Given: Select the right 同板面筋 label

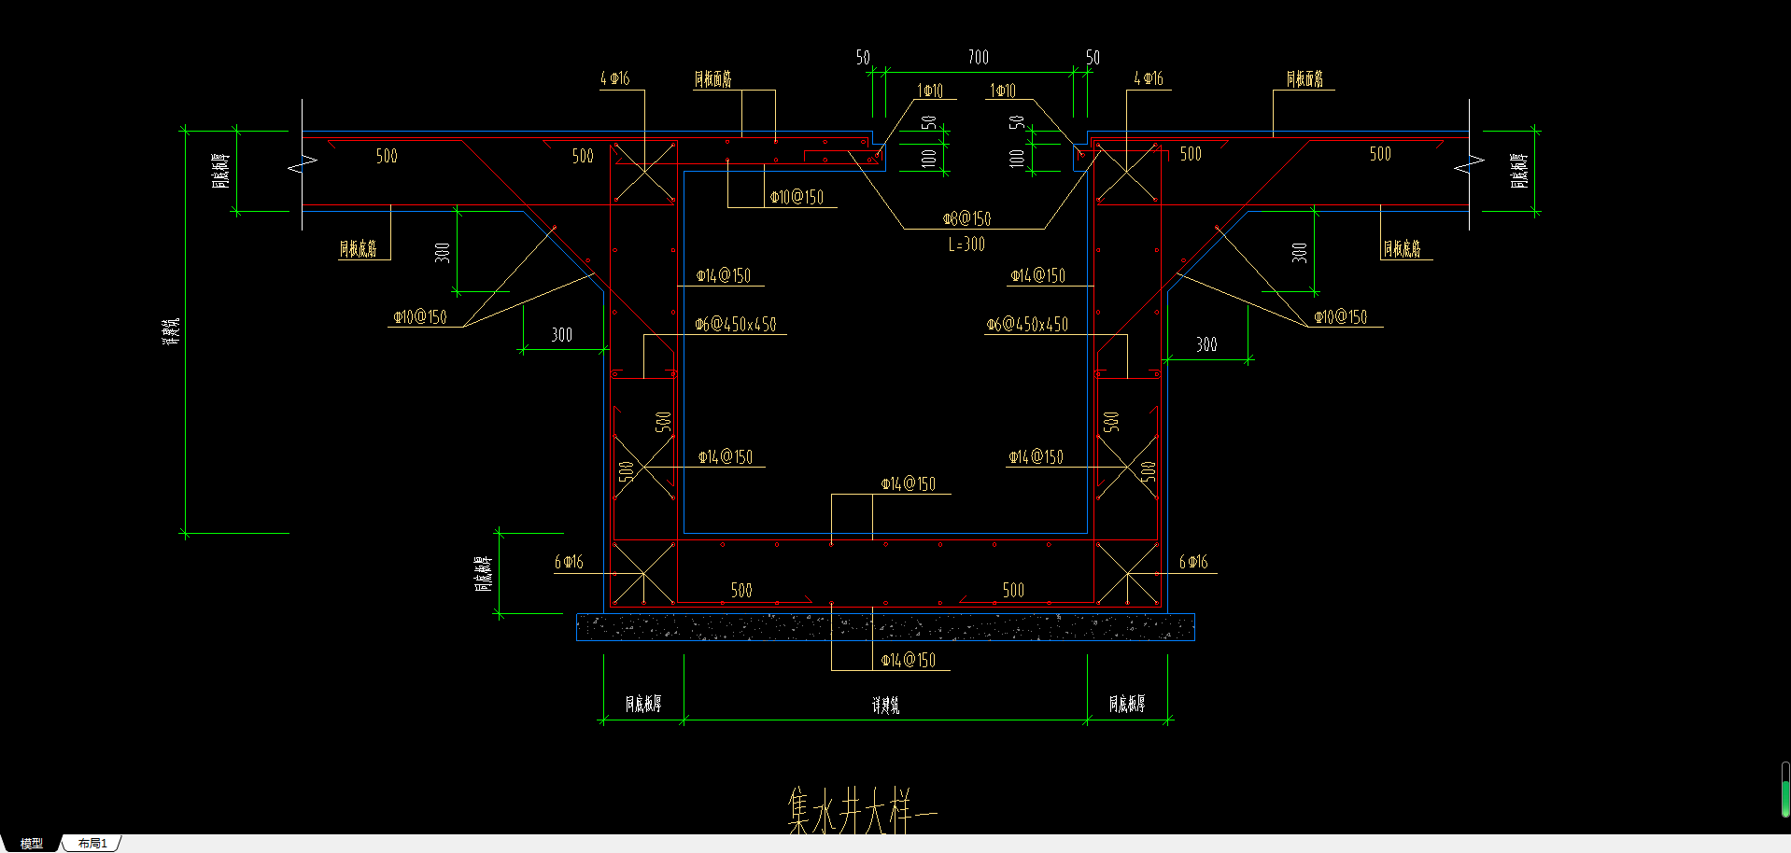Looking at the screenshot, I should point(1304,79).
